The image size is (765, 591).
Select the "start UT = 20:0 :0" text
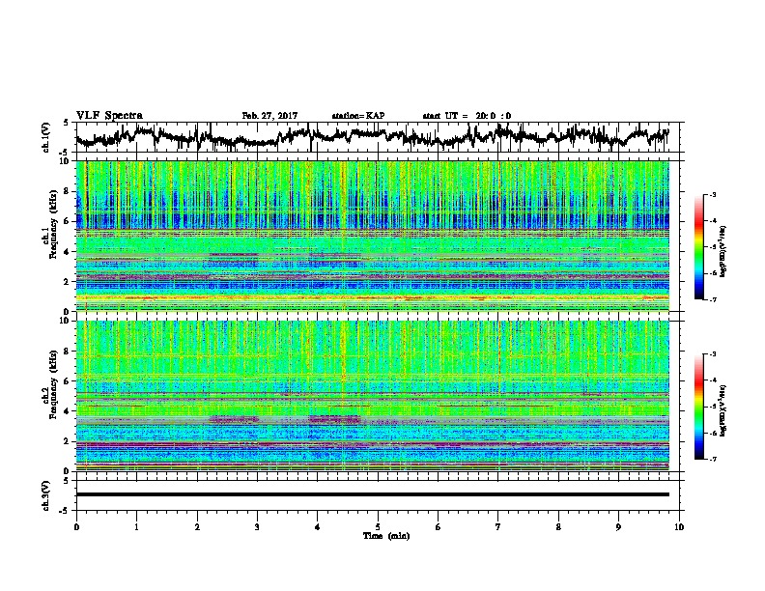pyautogui.click(x=467, y=116)
